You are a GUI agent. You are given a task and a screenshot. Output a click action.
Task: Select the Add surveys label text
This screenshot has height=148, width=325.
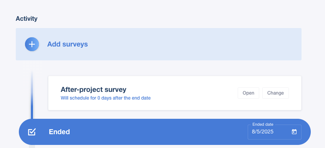(68, 44)
